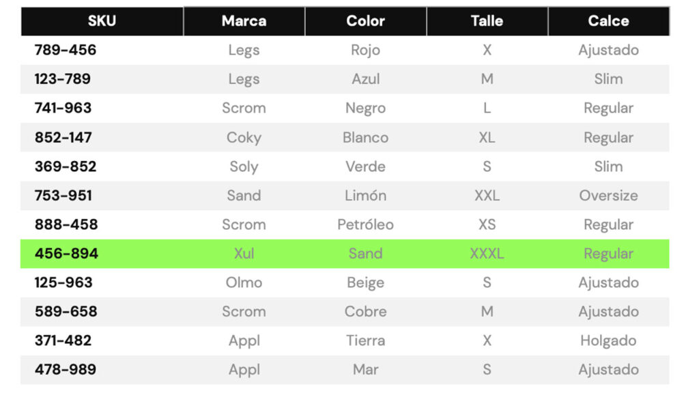The image size is (699, 393).
Task: Select the Oversize fit cell
Action: [608, 196]
